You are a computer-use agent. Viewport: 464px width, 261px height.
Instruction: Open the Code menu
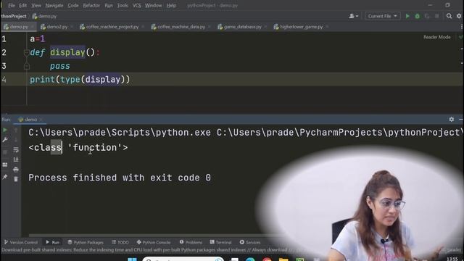pyautogui.click(x=72, y=5)
